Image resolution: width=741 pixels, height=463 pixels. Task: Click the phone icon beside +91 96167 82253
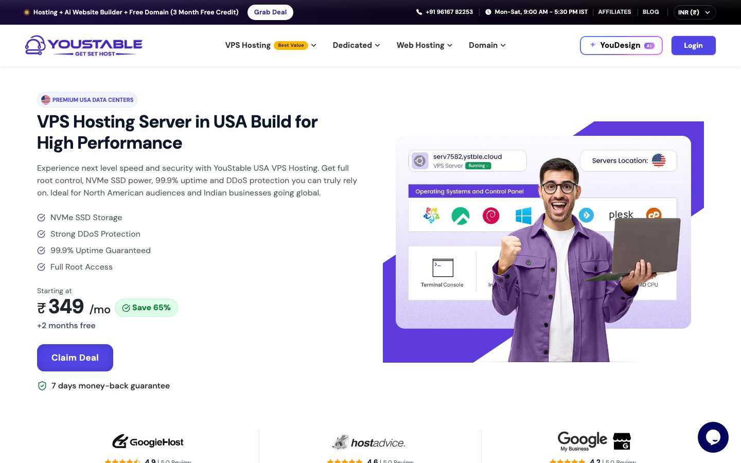pos(419,12)
